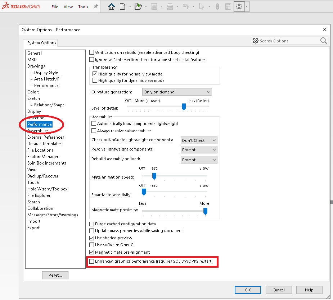This screenshot has width=333, height=300.
Task: Enable Verification on rebuild checkbox
Action: click(92, 52)
